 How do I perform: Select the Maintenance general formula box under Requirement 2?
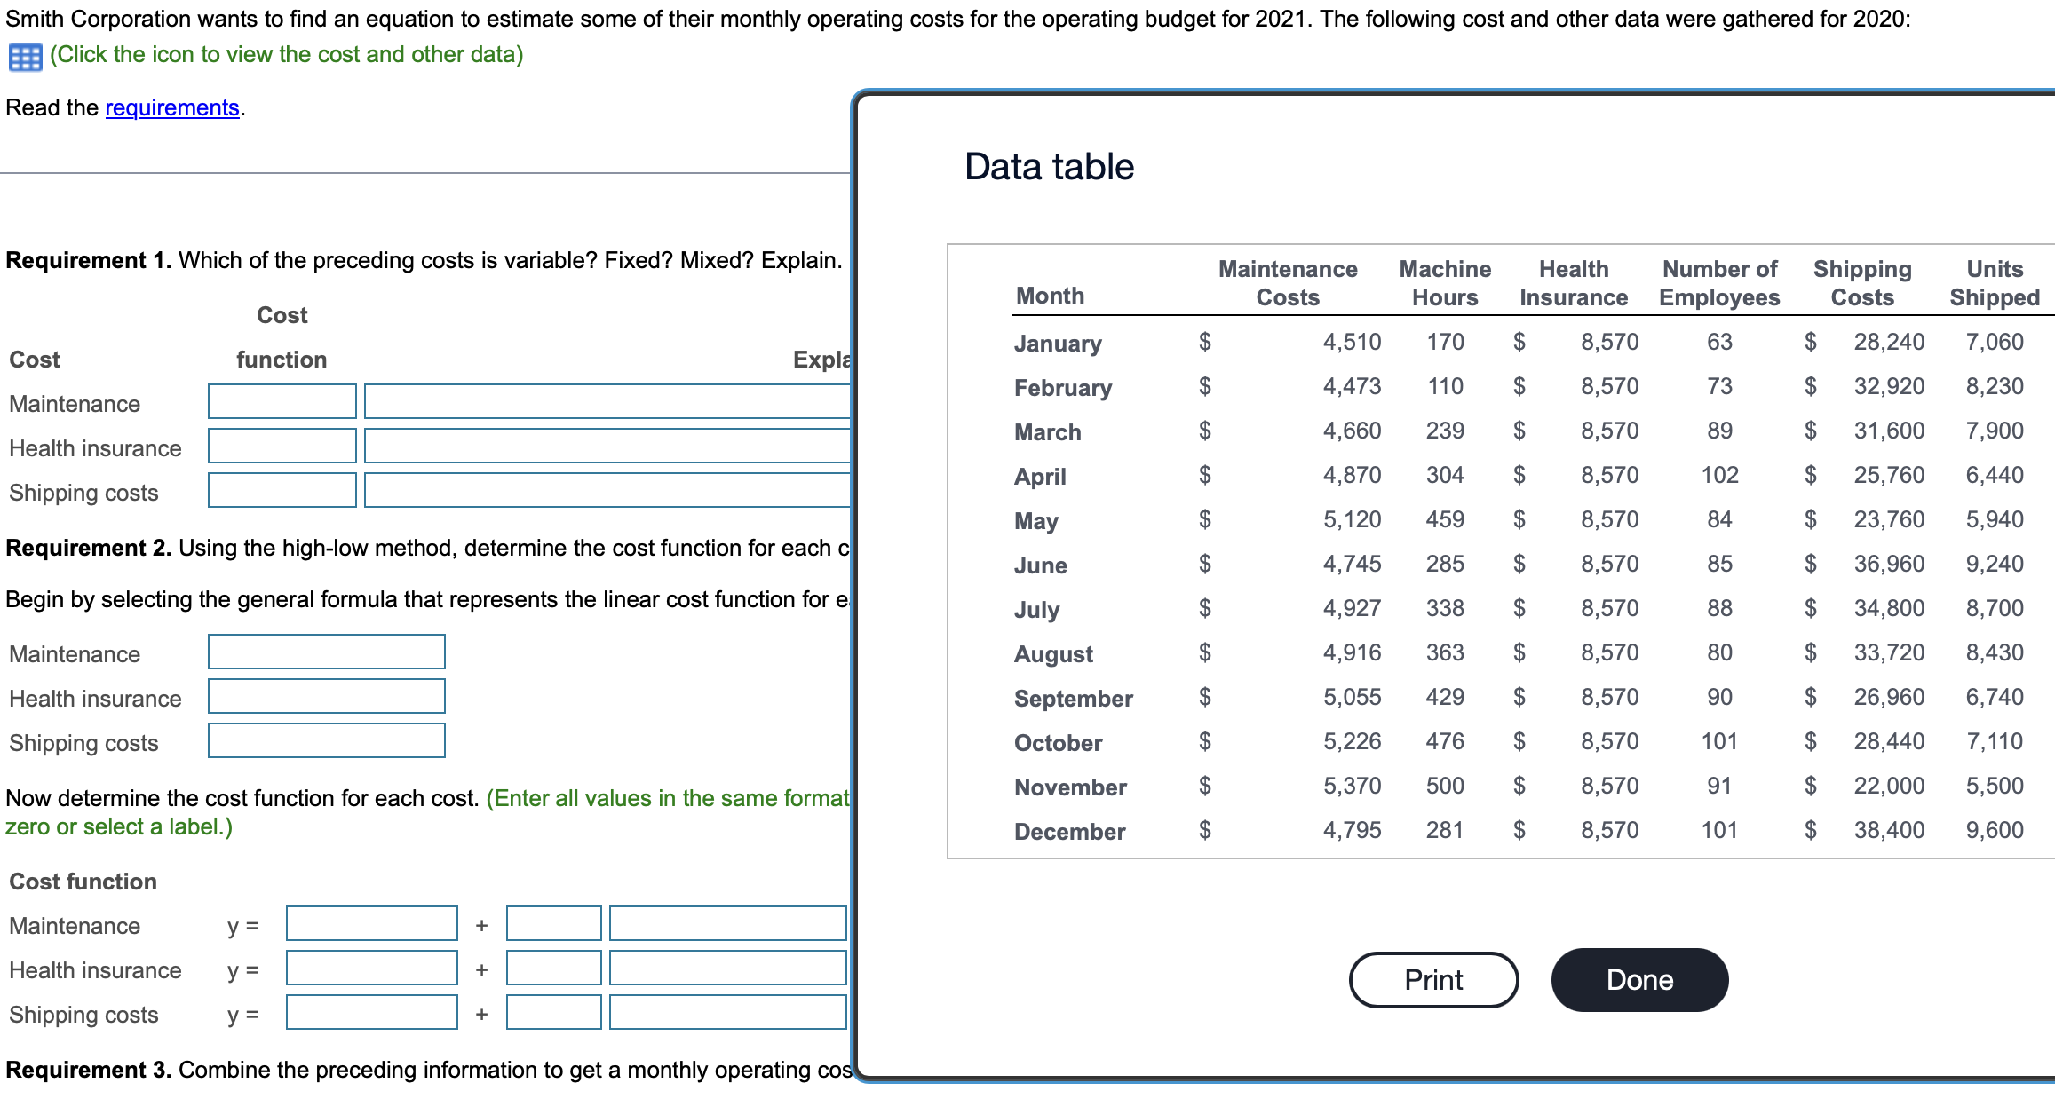[x=326, y=652]
